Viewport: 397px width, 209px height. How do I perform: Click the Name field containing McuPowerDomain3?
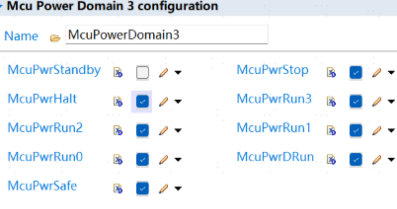click(x=167, y=35)
